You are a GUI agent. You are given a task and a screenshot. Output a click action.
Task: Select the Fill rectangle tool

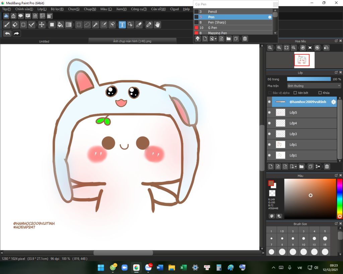click(52, 25)
